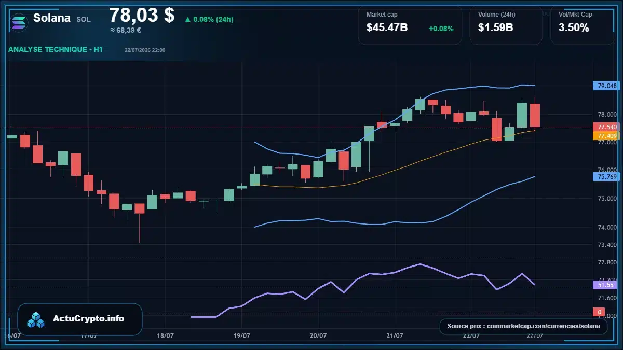Click the "75.000" price axis label
Image resolution: width=623 pixels, height=350 pixels.
tap(606, 199)
